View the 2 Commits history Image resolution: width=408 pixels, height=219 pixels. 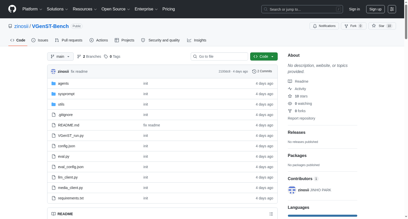(x=262, y=71)
